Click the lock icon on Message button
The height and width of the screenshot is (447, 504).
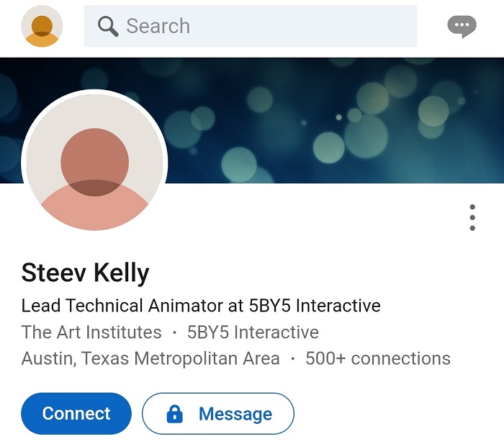click(174, 414)
